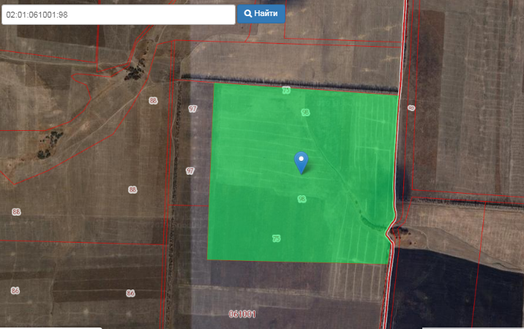Screen dimensions: 524x329
Task: Select label 75 on green parcel's top edge
Action: (x=286, y=90)
